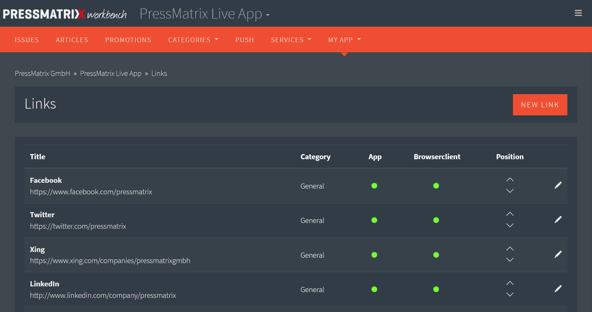This screenshot has width=592, height=312.
Task: Click General category in LinkedIn row
Action: [x=312, y=290]
